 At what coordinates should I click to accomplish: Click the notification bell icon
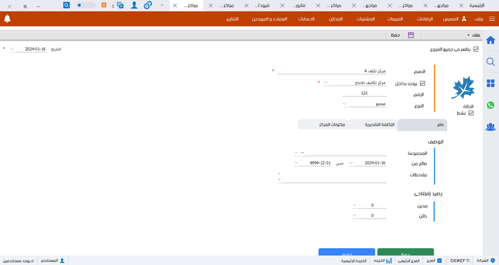click(7, 19)
